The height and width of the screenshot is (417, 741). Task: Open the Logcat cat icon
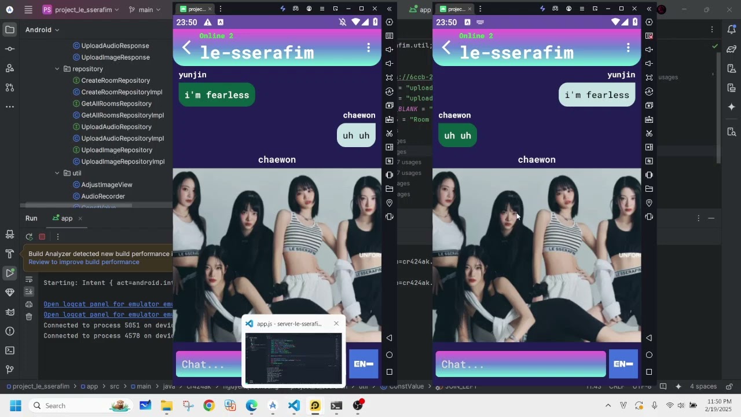click(x=10, y=312)
